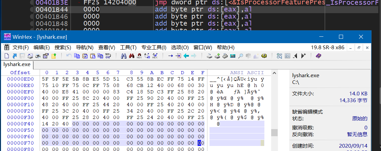The height and width of the screenshot is (151, 381).
Task: Click the hex view vertical scrollbar thumb
Action: 274,133
